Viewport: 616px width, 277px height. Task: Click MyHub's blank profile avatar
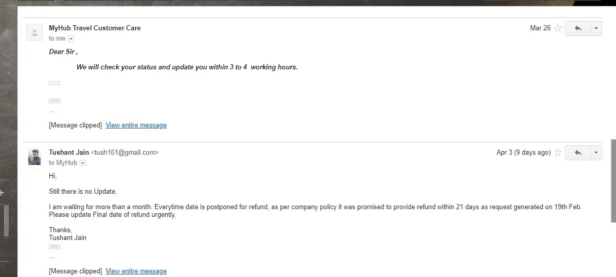34,32
